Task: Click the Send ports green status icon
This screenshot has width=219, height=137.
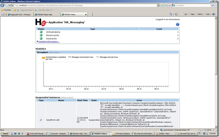Action: click(x=41, y=39)
